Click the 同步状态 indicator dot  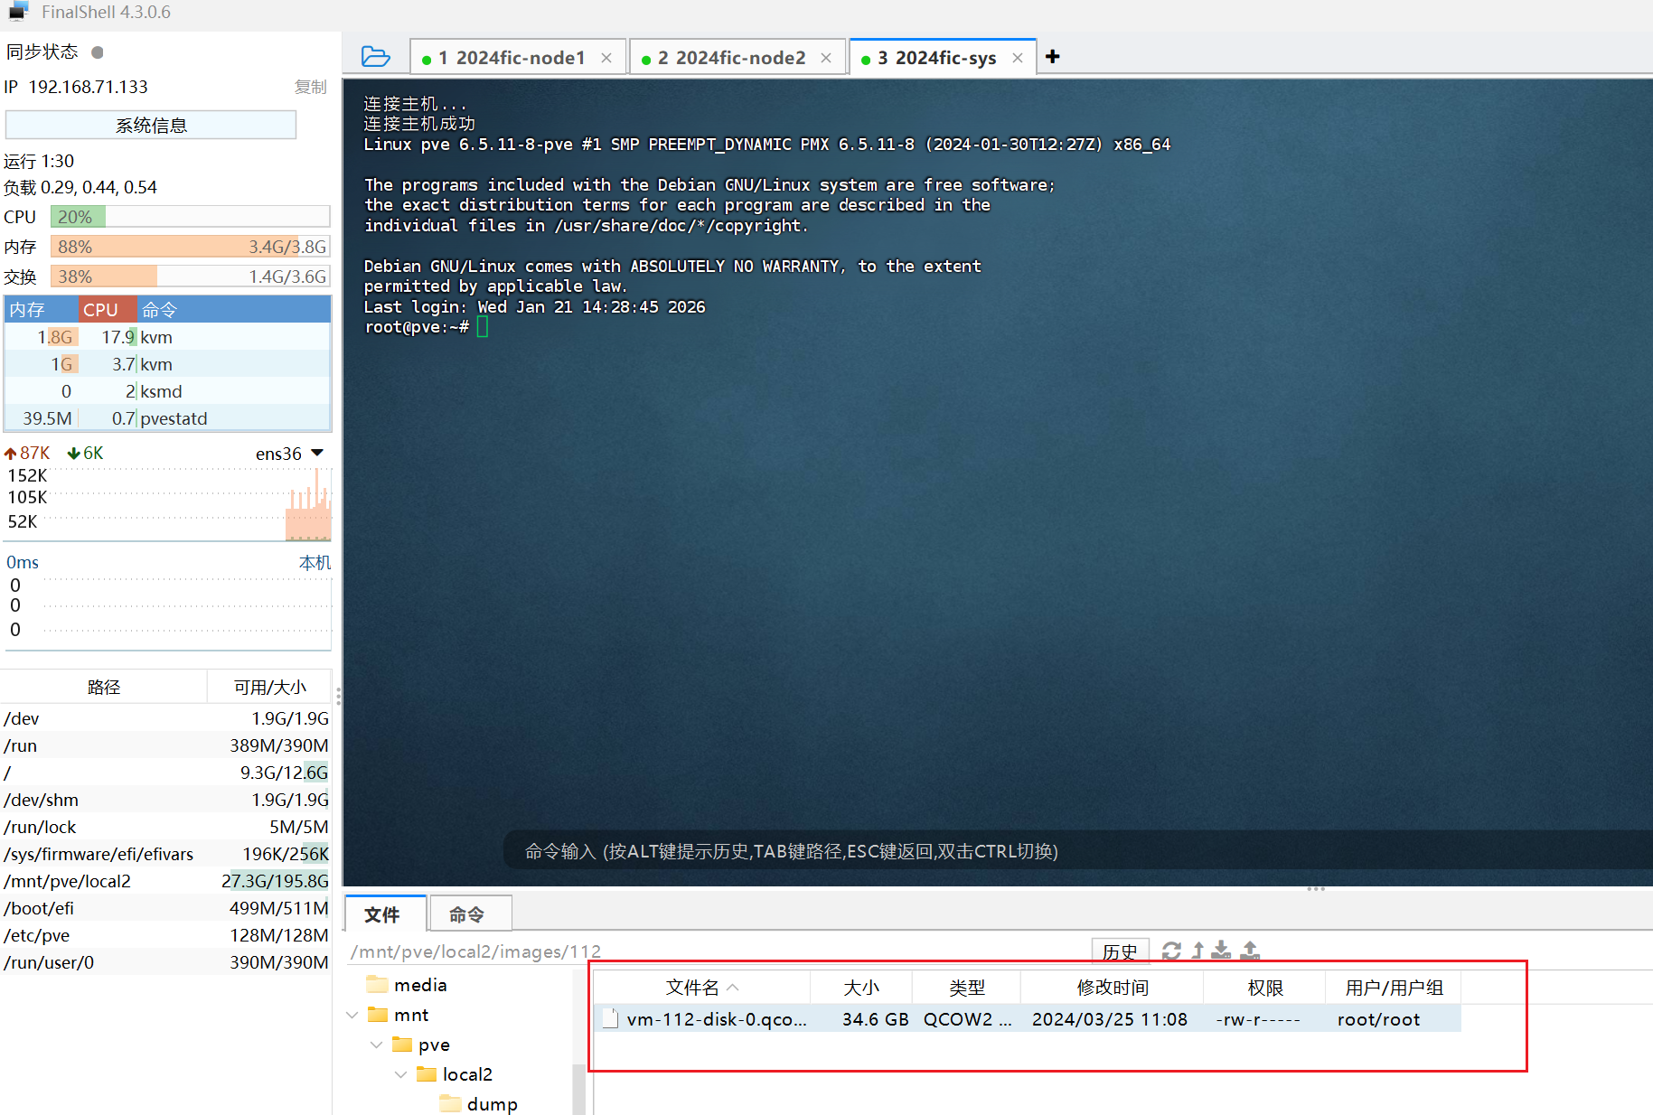(x=98, y=52)
